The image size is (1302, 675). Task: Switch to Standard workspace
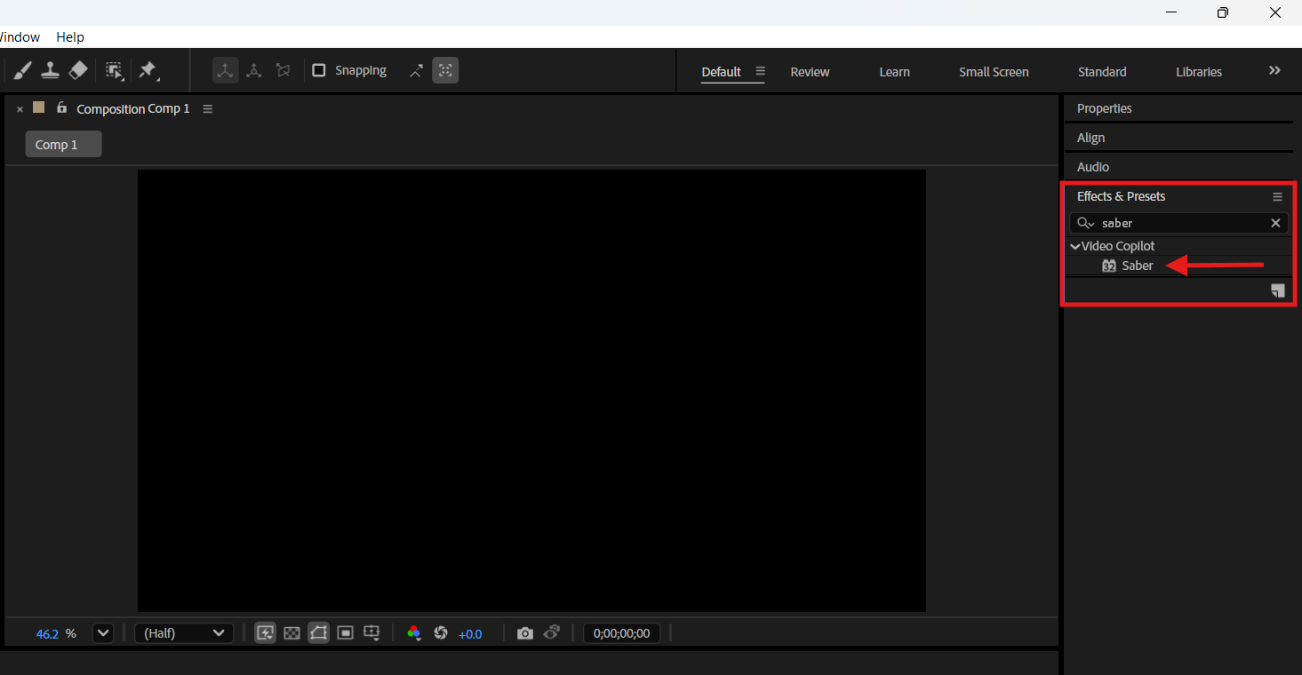[1102, 72]
